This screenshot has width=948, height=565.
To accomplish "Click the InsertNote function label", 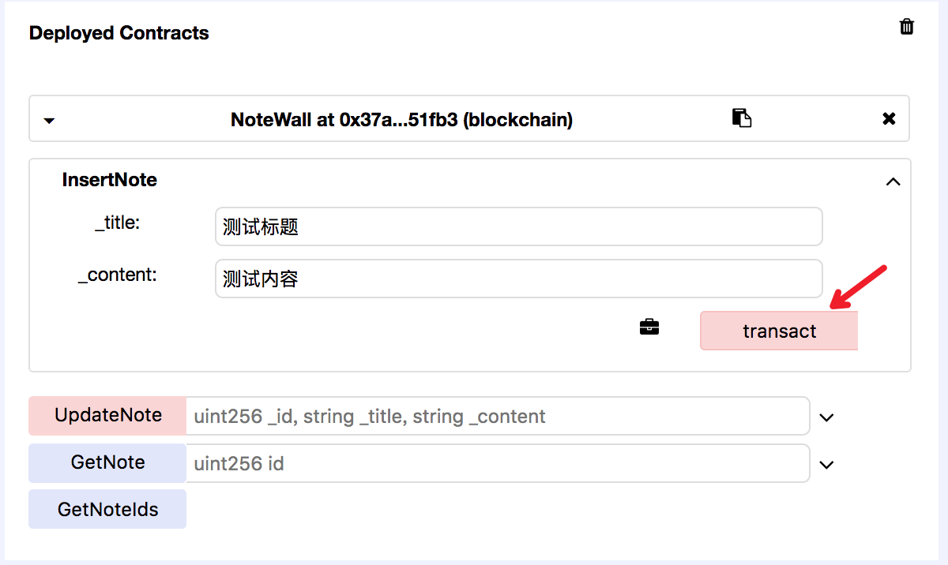I will 110,180.
